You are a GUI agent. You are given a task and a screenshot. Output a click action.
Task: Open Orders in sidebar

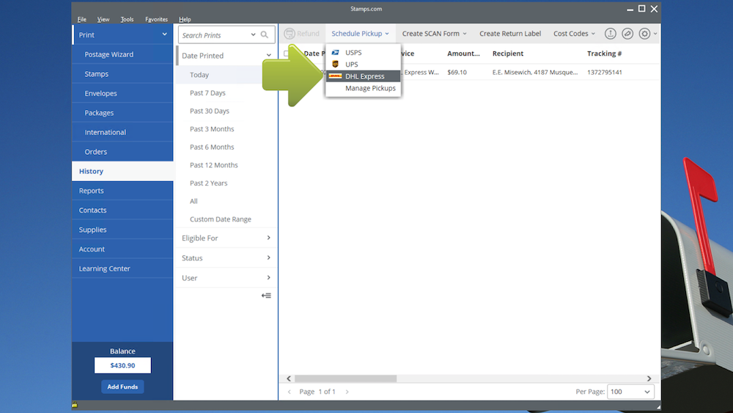122,152
